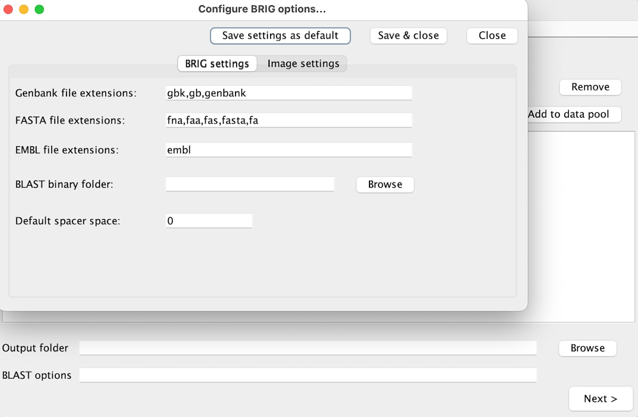The image size is (638, 417).
Task: Browse for Output folder in main window
Action: (587, 348)
